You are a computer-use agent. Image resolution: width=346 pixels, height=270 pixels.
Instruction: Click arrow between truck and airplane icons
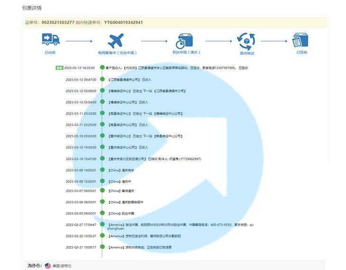click(x=79, y=41)
